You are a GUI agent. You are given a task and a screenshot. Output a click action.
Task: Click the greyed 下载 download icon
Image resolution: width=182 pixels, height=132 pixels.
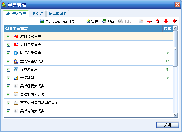(x=120, y=21)
